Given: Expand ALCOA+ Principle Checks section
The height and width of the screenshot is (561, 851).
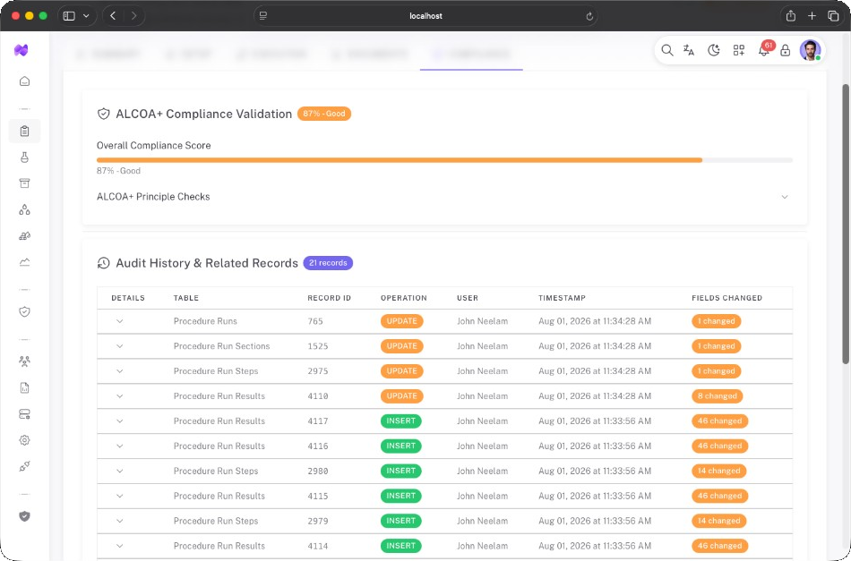Looking at the screenshot, I should pyautogui.click(x=443, y=197).
